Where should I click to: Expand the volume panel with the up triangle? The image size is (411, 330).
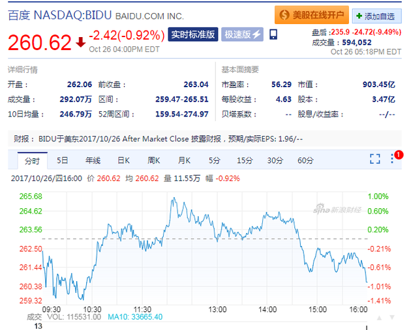pos(379,318)
